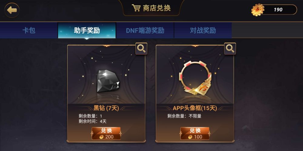Redeem the 黑钻 (7天) for 200 coins
This screenshot has height=151, width=303.
[106, 133]
